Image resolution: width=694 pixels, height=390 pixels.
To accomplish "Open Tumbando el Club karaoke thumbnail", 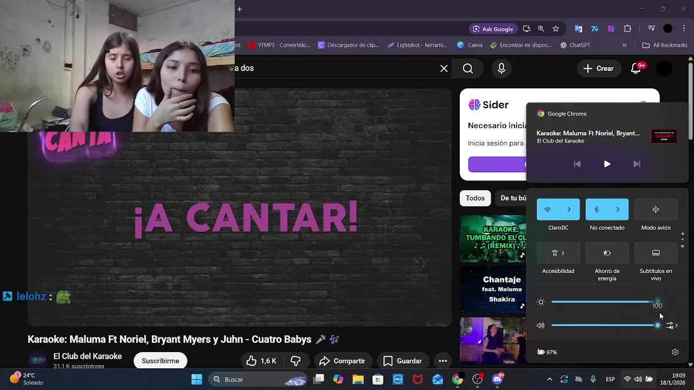I will tap(493, 239).
